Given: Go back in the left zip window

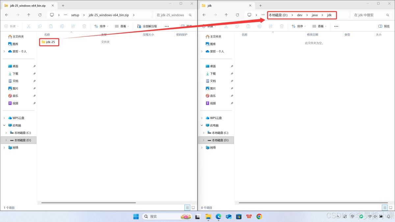Looking at the screenshot, I should [x=7, y=15].
